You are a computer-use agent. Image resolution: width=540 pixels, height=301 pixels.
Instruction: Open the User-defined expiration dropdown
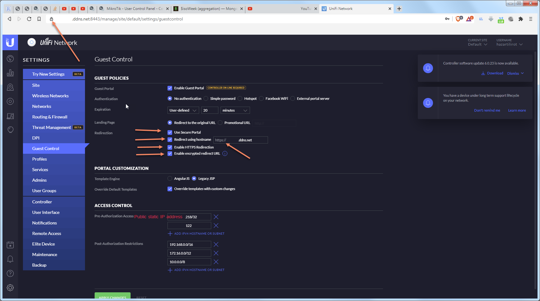click(183, 110)
